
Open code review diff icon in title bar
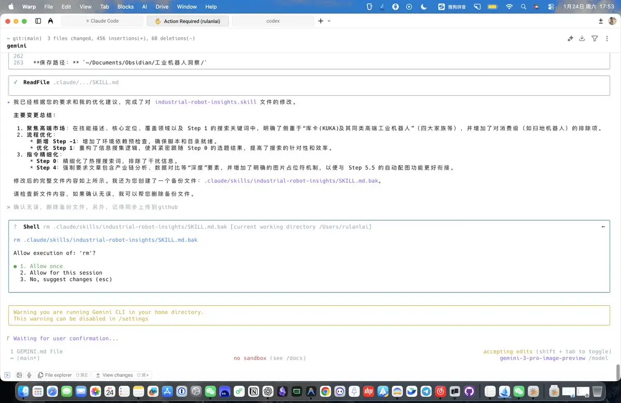(600, 21)
